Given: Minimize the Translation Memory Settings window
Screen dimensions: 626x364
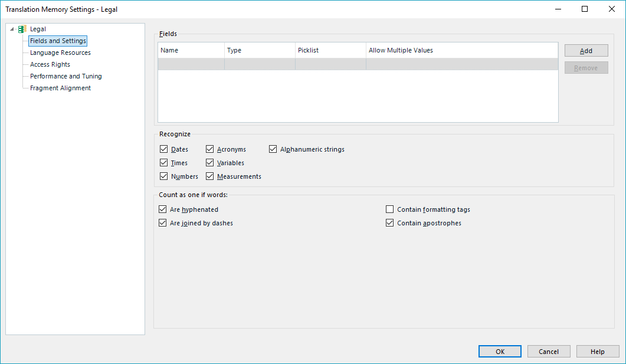Looking at the screenshot, I should 558,9.
